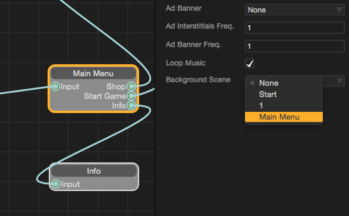Click the Background Scene dropdown arrow
The width and height of the screenshot is (349, 216).
(339, 81)
